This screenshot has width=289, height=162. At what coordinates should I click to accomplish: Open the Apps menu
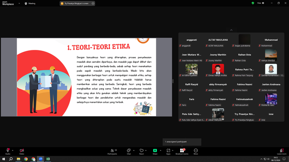(168, 152)
